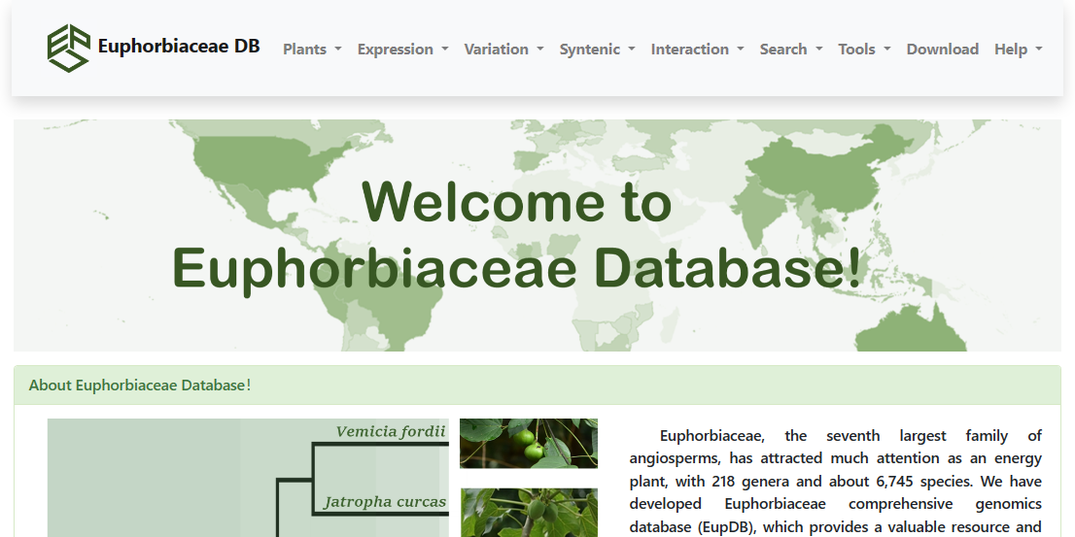1075x537 pixels.
Task: Click the About Euphorbiaceae Database header
Action: pos(140,386)
